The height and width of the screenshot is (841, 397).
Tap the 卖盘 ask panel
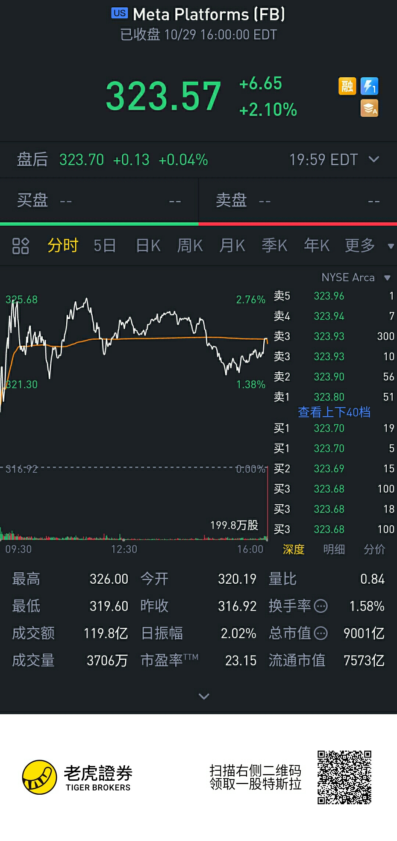point(298,200)
